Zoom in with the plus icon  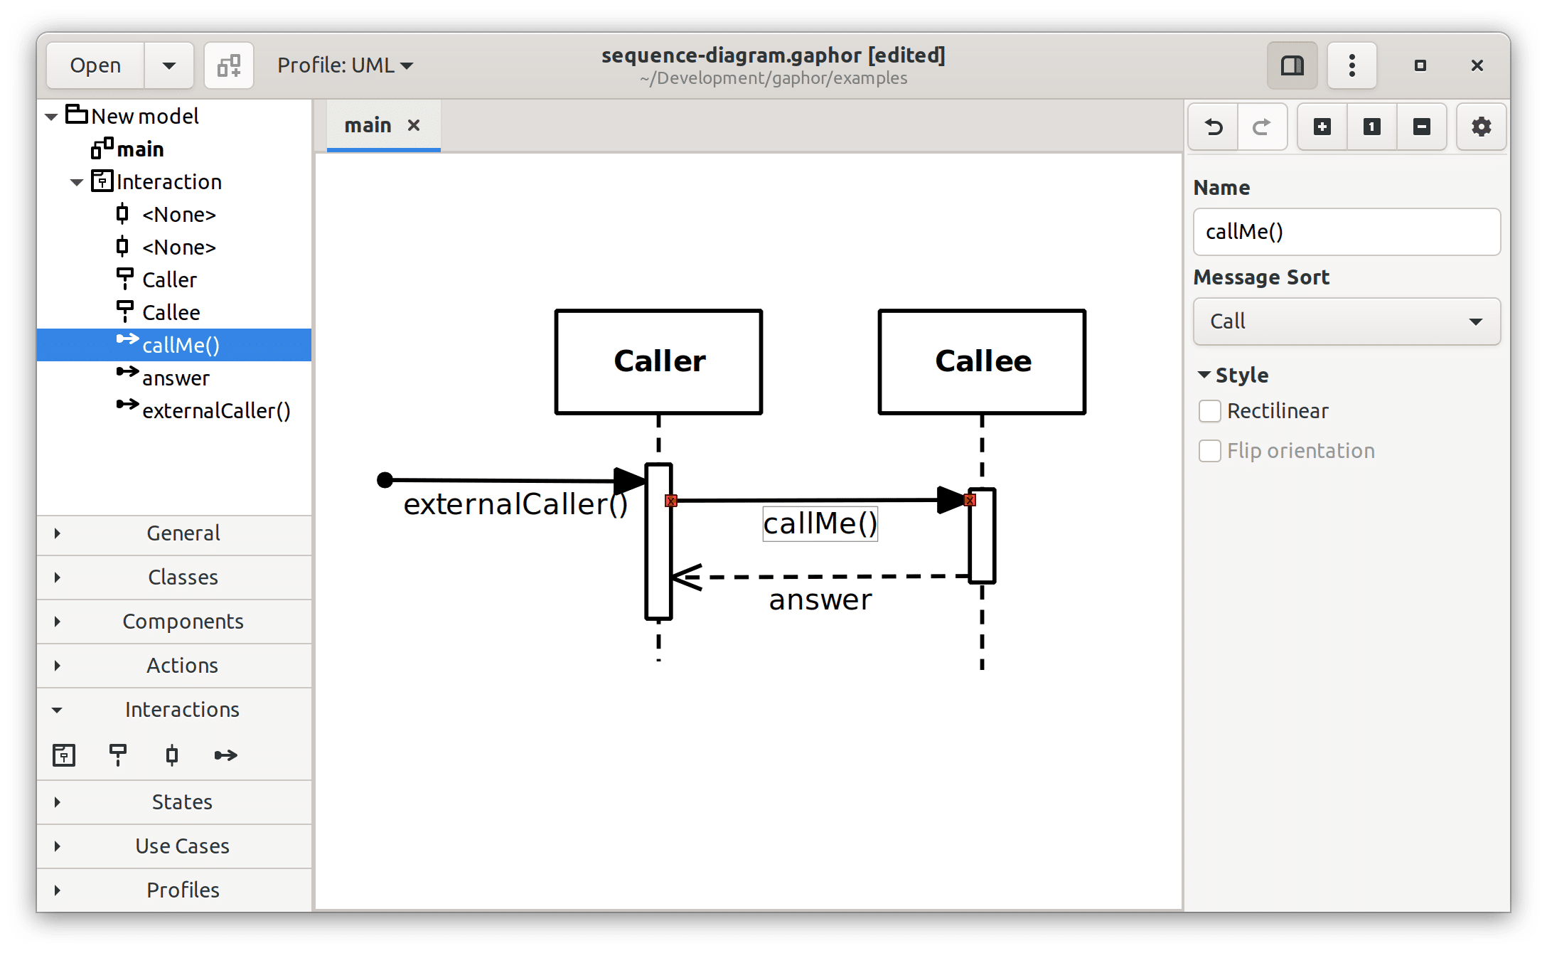coord(1322,127)
